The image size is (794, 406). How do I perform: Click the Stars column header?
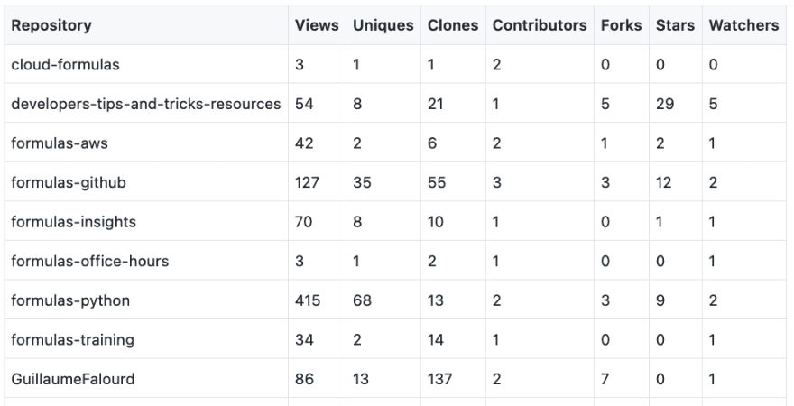675,25
